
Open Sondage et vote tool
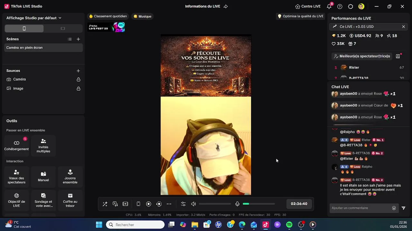click(x=43, y=200)
